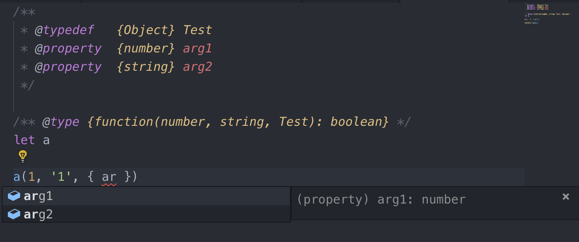Viewport: 579px width, 242px height.
Task: Choose the arg2 autocomplete suggestion
Action: pos(39,214)
